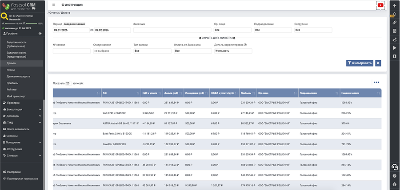Open the Юр. лицо dropdown filter
The width and height of the screenshot is (400, 190).
click(232, 30)
